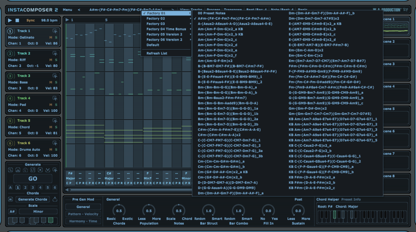416x232 pixels.
Task: Select preset '00 Preset Notes'
Action: (211, 13)
